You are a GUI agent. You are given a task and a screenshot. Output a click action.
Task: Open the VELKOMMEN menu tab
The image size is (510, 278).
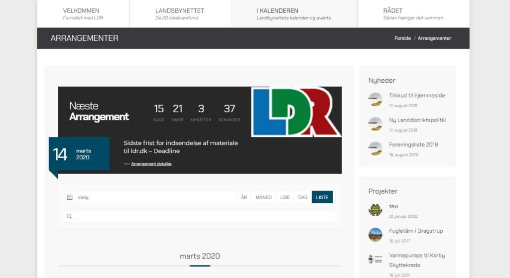(83, 13)
